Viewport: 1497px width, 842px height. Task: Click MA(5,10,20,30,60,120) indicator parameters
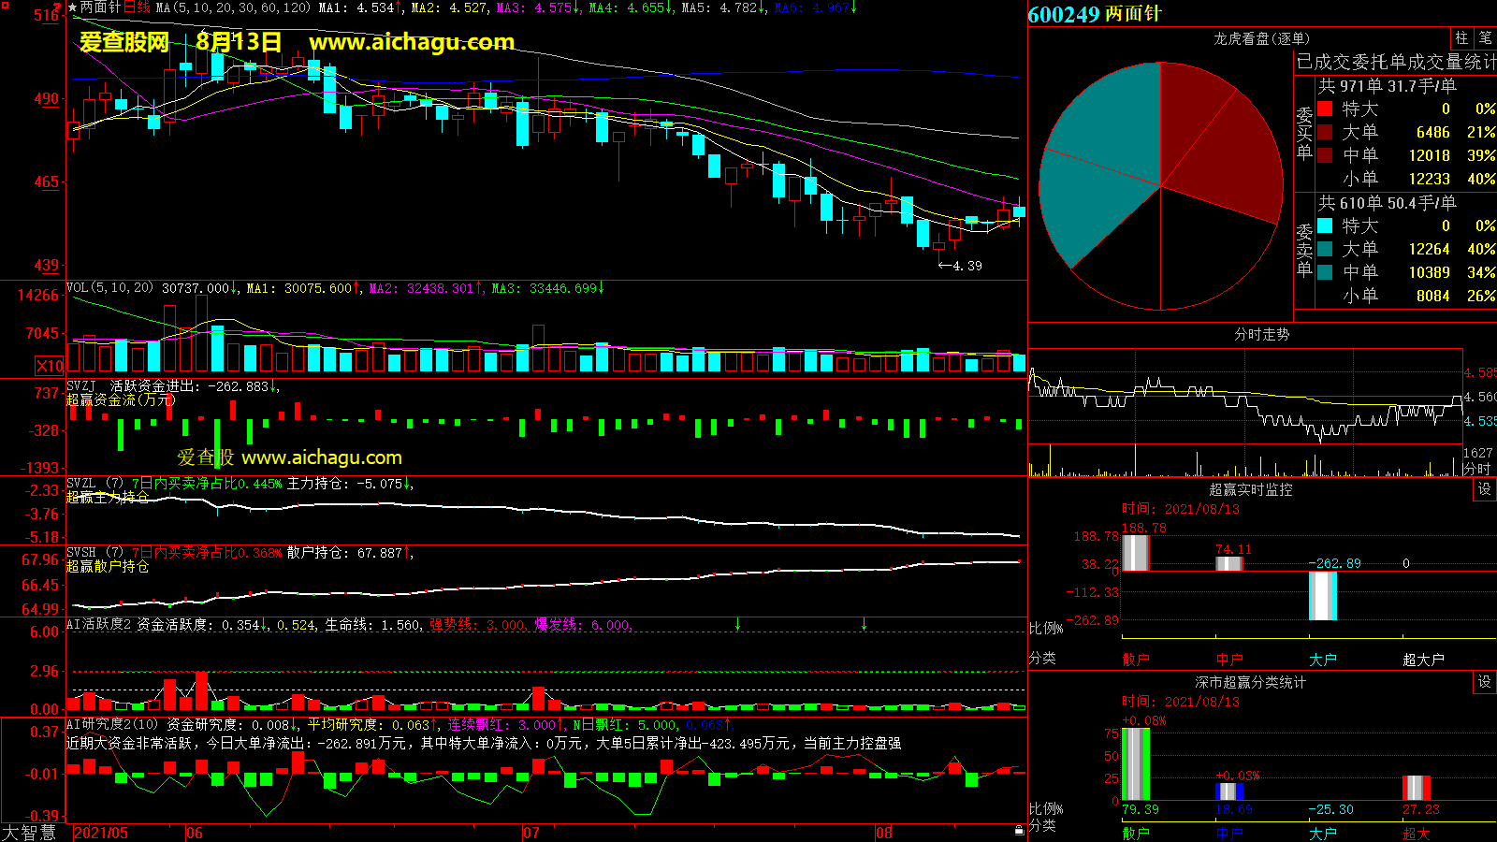(x=233, y=7)
